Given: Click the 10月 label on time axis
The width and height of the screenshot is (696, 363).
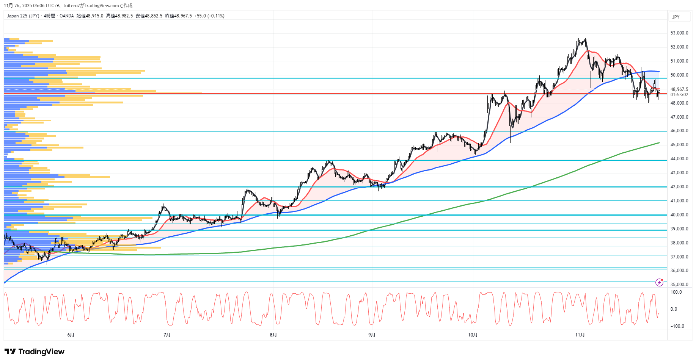Looking at the screenshot, I should pyautogui.click(x=473, y=335).
